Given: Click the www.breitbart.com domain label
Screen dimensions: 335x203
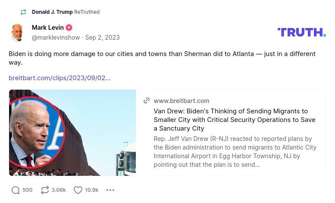Looking at the screenshot, I should [x=181, y=100].
